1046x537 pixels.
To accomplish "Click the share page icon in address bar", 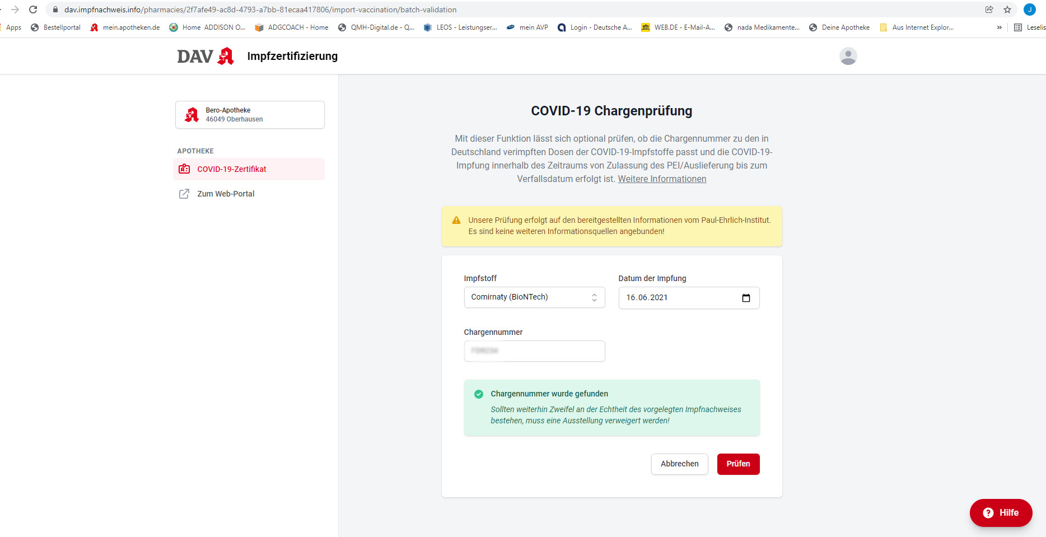I will pos(989,10).
